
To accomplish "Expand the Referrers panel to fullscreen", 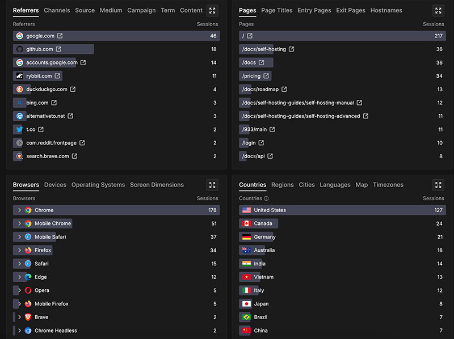I will (212, 11).
